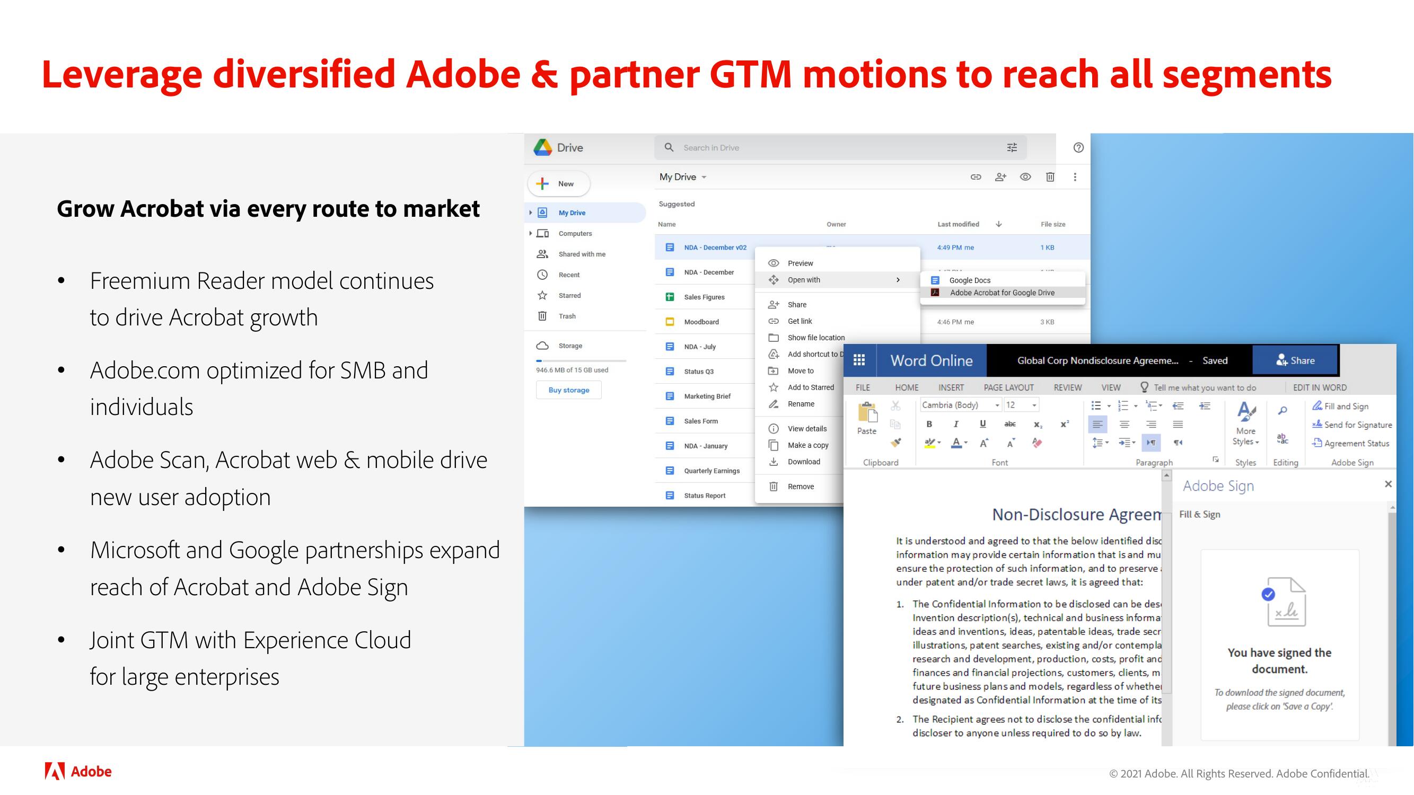The height and width of the screenshot is (795, 1414).
Task: Click Tell me what you want to do box
Action: tap(1205, 387)
